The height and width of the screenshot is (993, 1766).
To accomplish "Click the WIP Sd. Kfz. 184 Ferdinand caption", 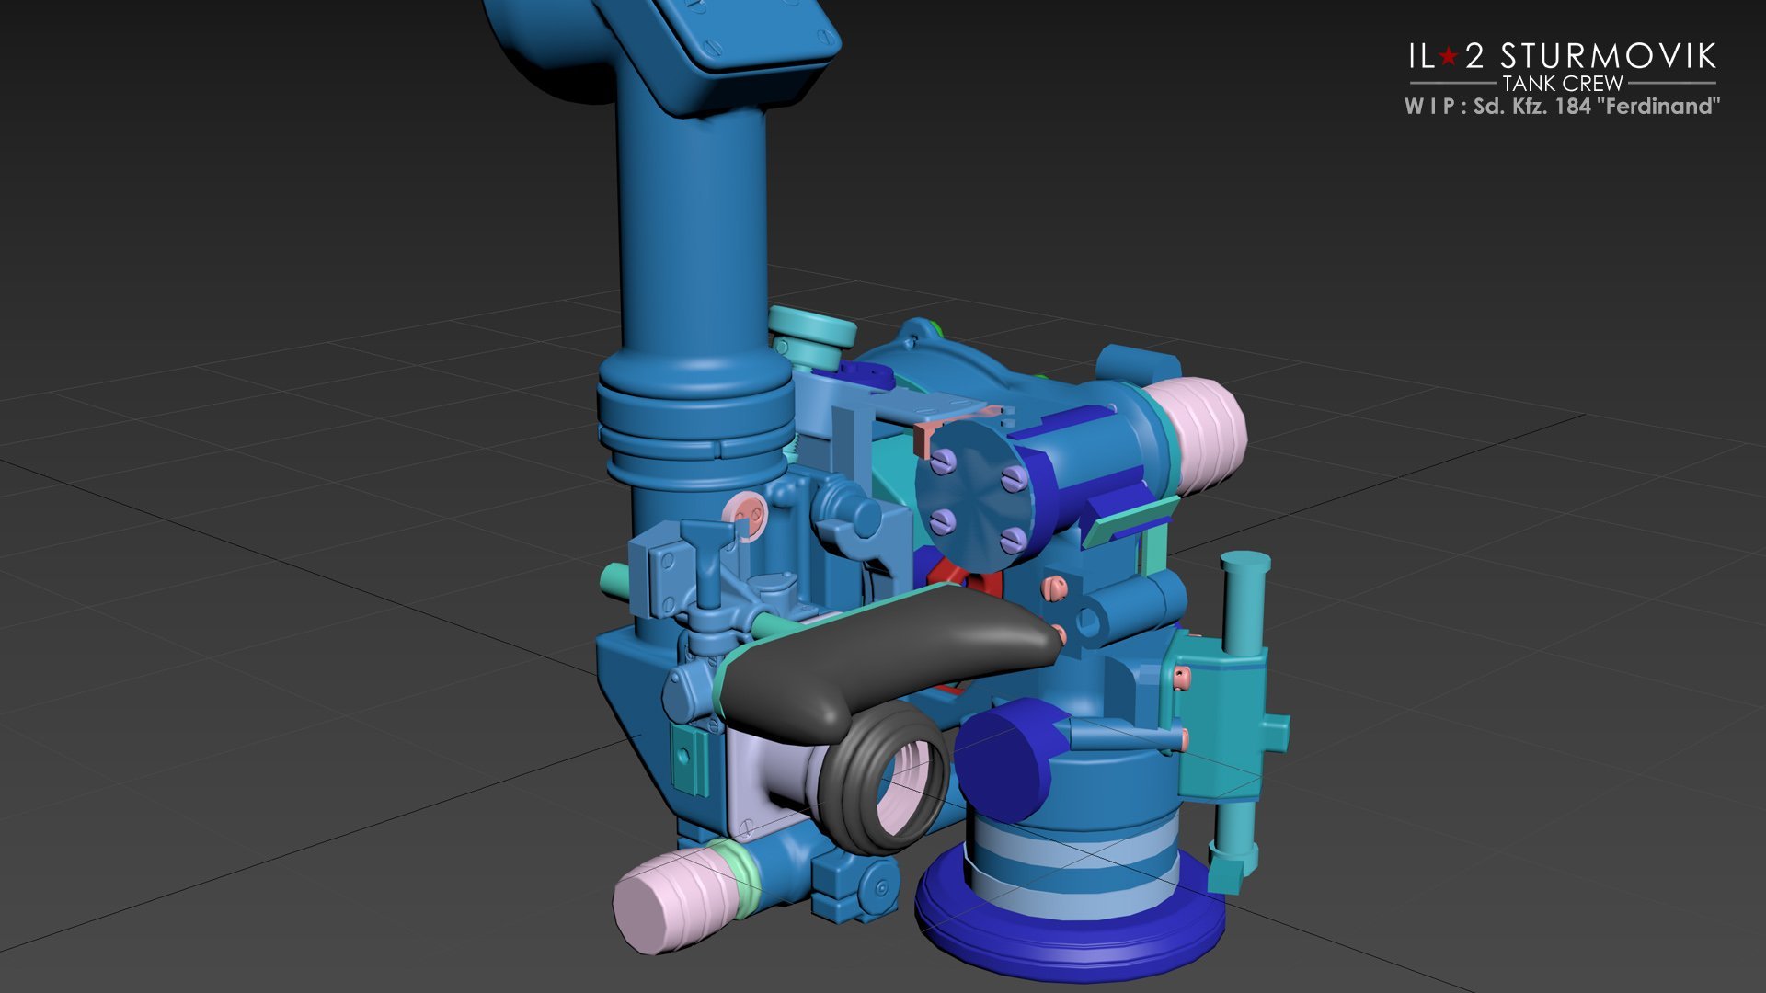I will (x=1562, y=107).
